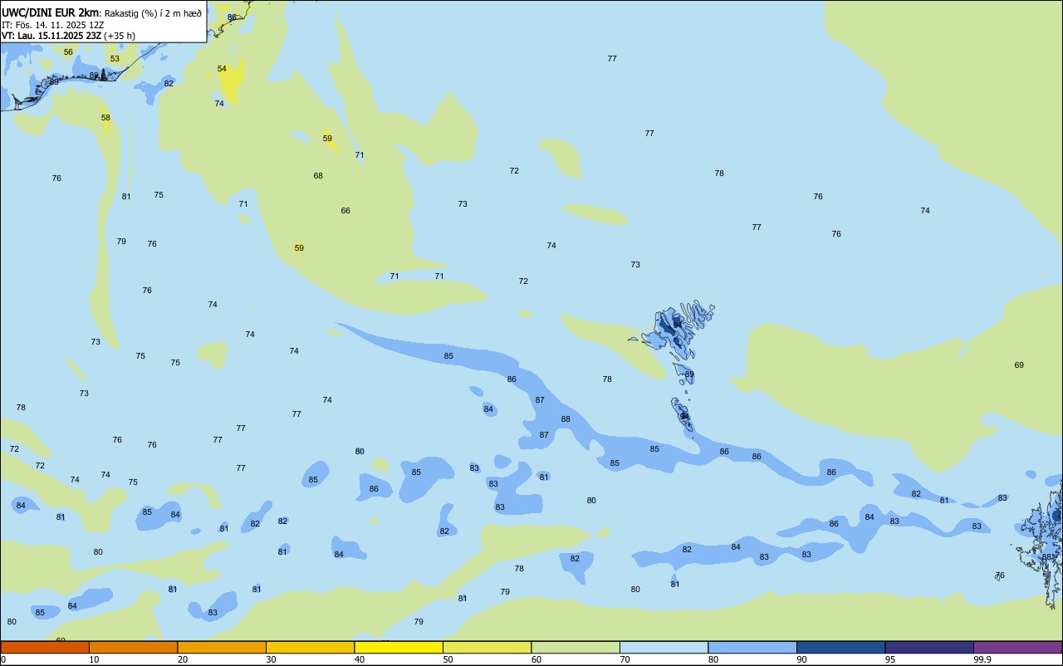Image resolution: width=1063 pixels, height=666 pixels.
Task: Select the dark blue 90–95 legend swatch
Action: point(840,647)
